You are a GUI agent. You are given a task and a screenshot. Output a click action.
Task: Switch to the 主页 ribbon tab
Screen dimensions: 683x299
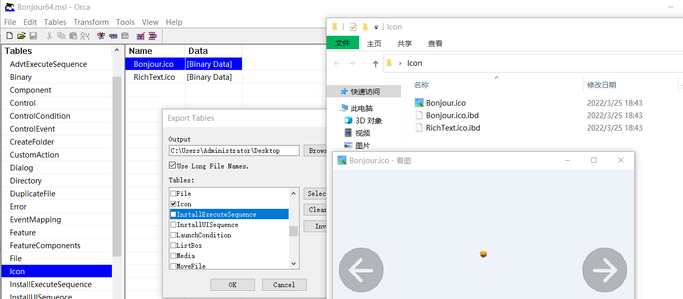(x=374, y=44)
